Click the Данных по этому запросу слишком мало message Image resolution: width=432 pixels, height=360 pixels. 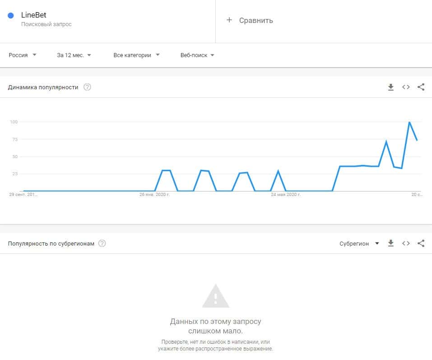(x=215, y=326)
